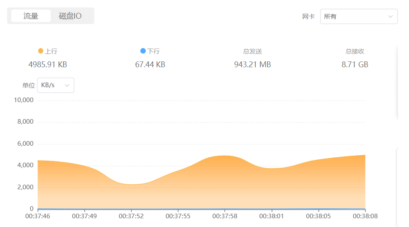
Task: Select the 8.71 GB total received value
Action: (x=355, y=65)
